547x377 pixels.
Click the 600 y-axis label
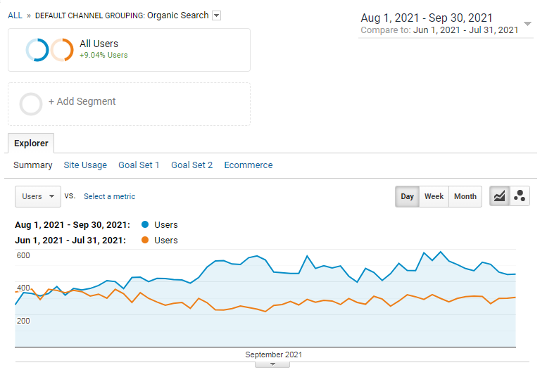pyautogui.click(x=23, y=255)
